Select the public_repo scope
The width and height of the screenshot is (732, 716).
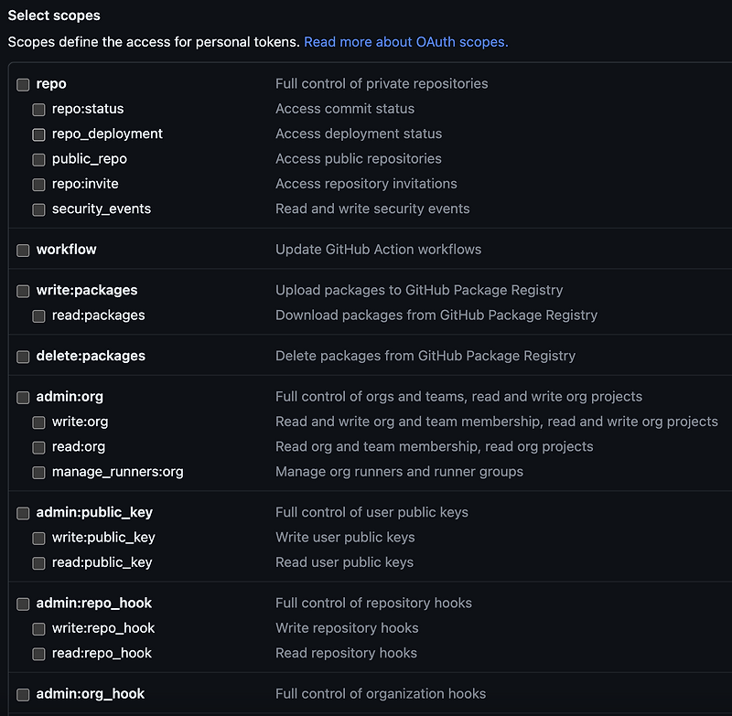point(38,160)
